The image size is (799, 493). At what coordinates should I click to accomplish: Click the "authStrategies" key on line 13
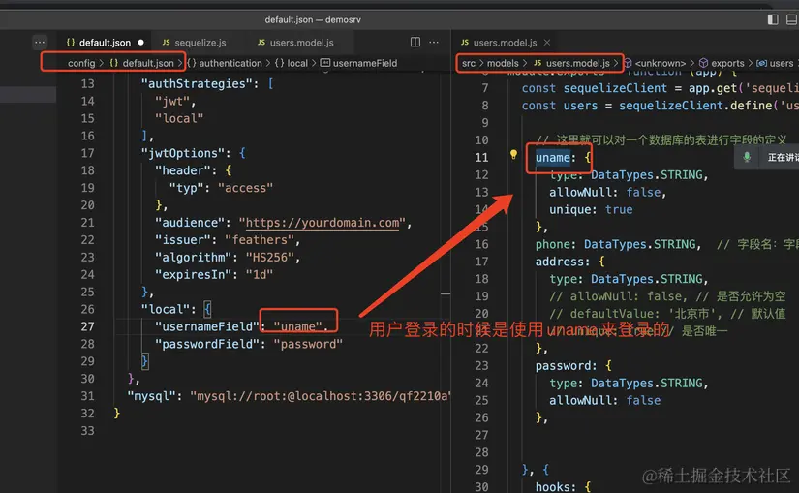coord(197,83)
